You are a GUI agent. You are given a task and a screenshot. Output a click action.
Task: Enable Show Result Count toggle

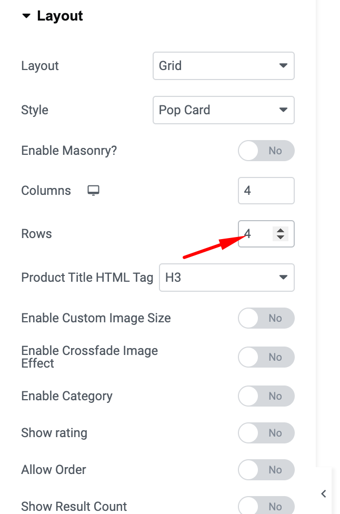point(266,506)
